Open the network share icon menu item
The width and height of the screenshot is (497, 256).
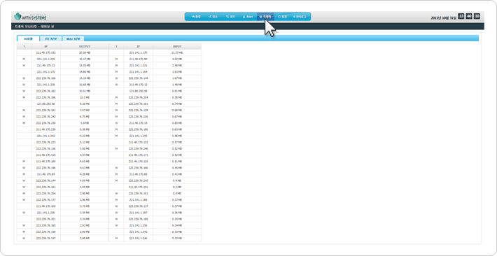click(213, 17)
